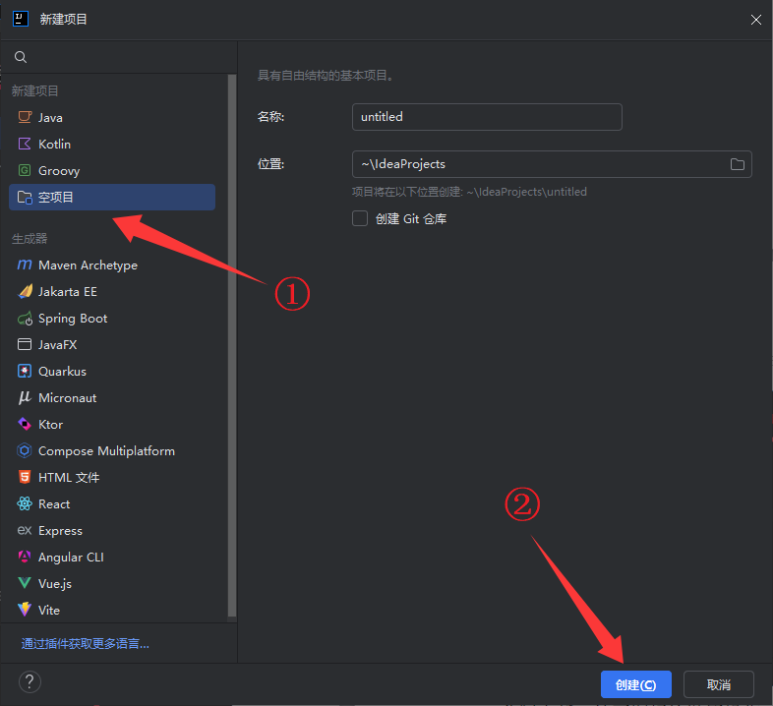Click the 创建(C) button
This screenshot has width=773, height=706.
[x=636, y=684]
